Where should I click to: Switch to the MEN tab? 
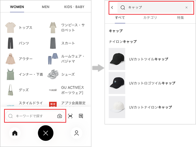(x=46, y=7)
